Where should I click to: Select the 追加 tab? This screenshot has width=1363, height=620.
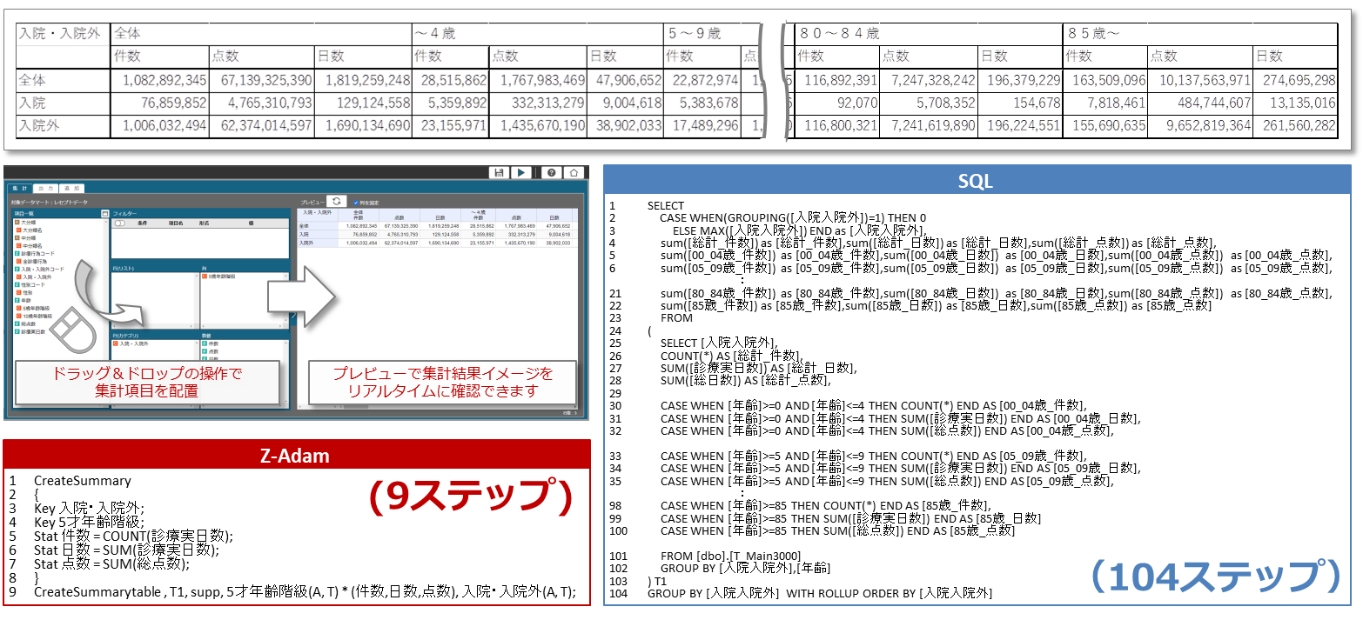point(73,187)
